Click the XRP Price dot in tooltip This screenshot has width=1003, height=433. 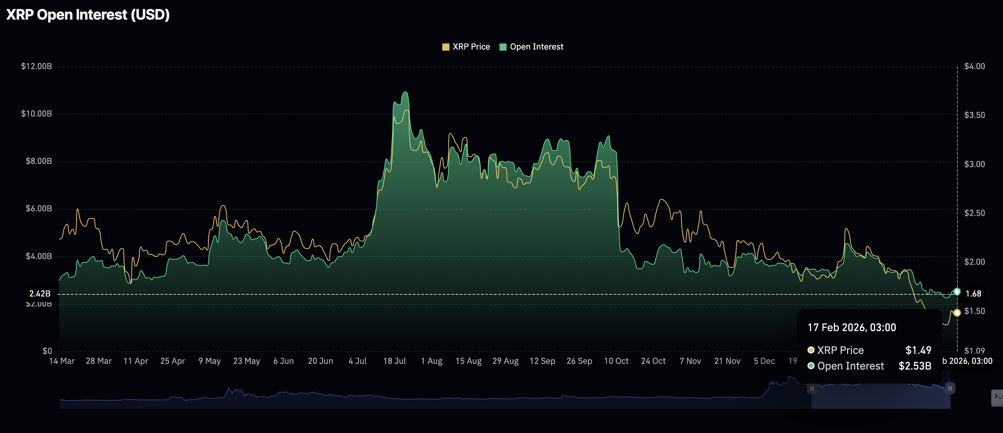pyautogui.click(x=811, y=350)
